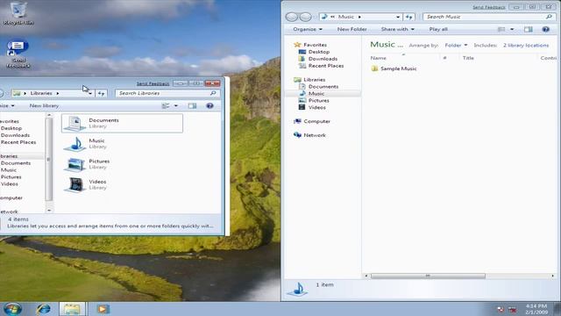Click New Folder in Music window

pos(352,29)
